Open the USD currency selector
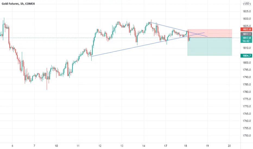The height and width of the screenshot is (149, 253). pyautogui.click(x=246, y=4)
